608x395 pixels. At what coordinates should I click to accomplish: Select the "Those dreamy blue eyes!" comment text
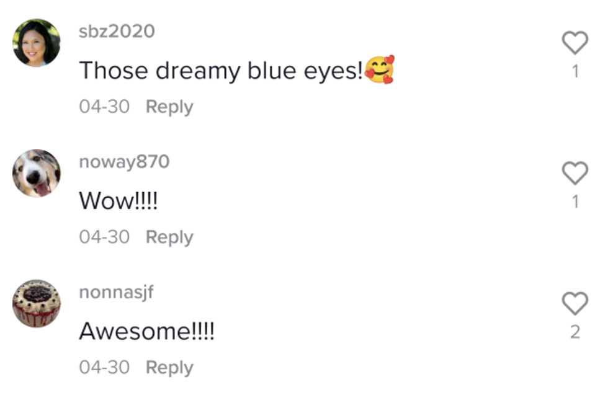pos(221,71)
